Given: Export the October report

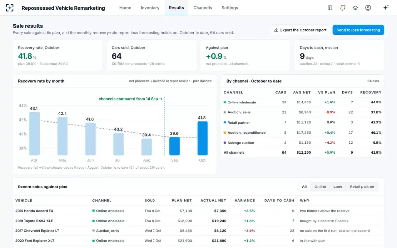Looking at the screenshot, I should (x=300, y=30).
